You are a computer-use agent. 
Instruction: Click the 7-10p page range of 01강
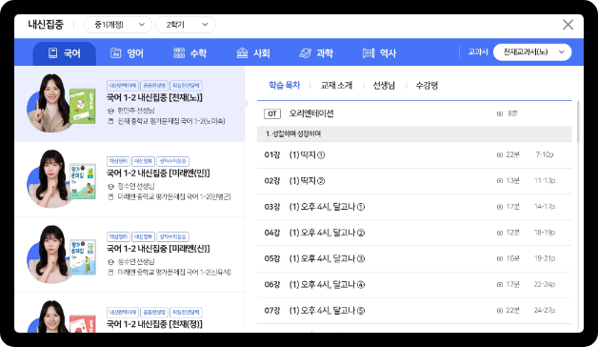(545, 155)
